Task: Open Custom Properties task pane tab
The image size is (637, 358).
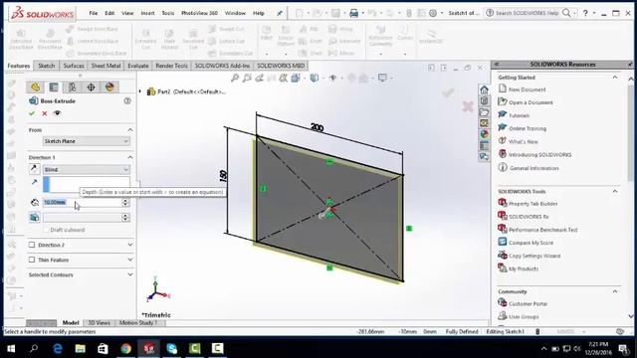Action: pyautogui.click(x=484, y=145)
